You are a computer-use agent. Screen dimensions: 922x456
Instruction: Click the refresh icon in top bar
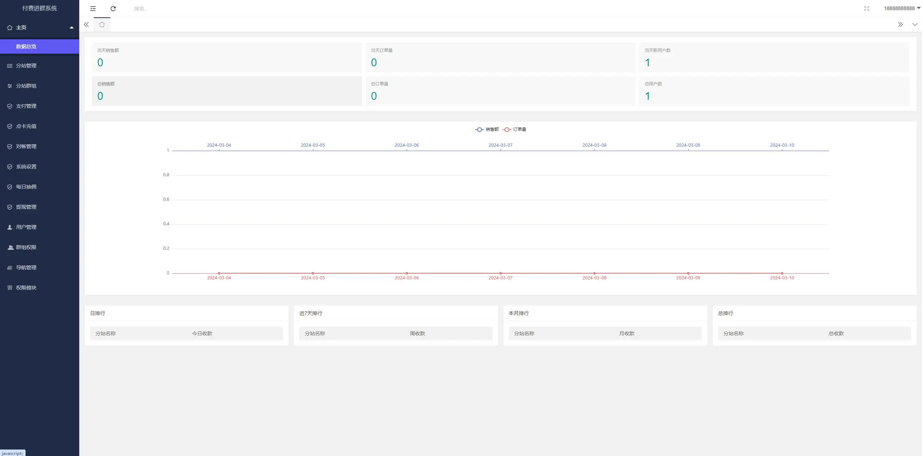tap(113, 9)
